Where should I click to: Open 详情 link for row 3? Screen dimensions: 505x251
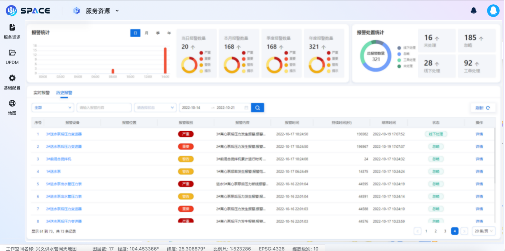pos(479,159)
